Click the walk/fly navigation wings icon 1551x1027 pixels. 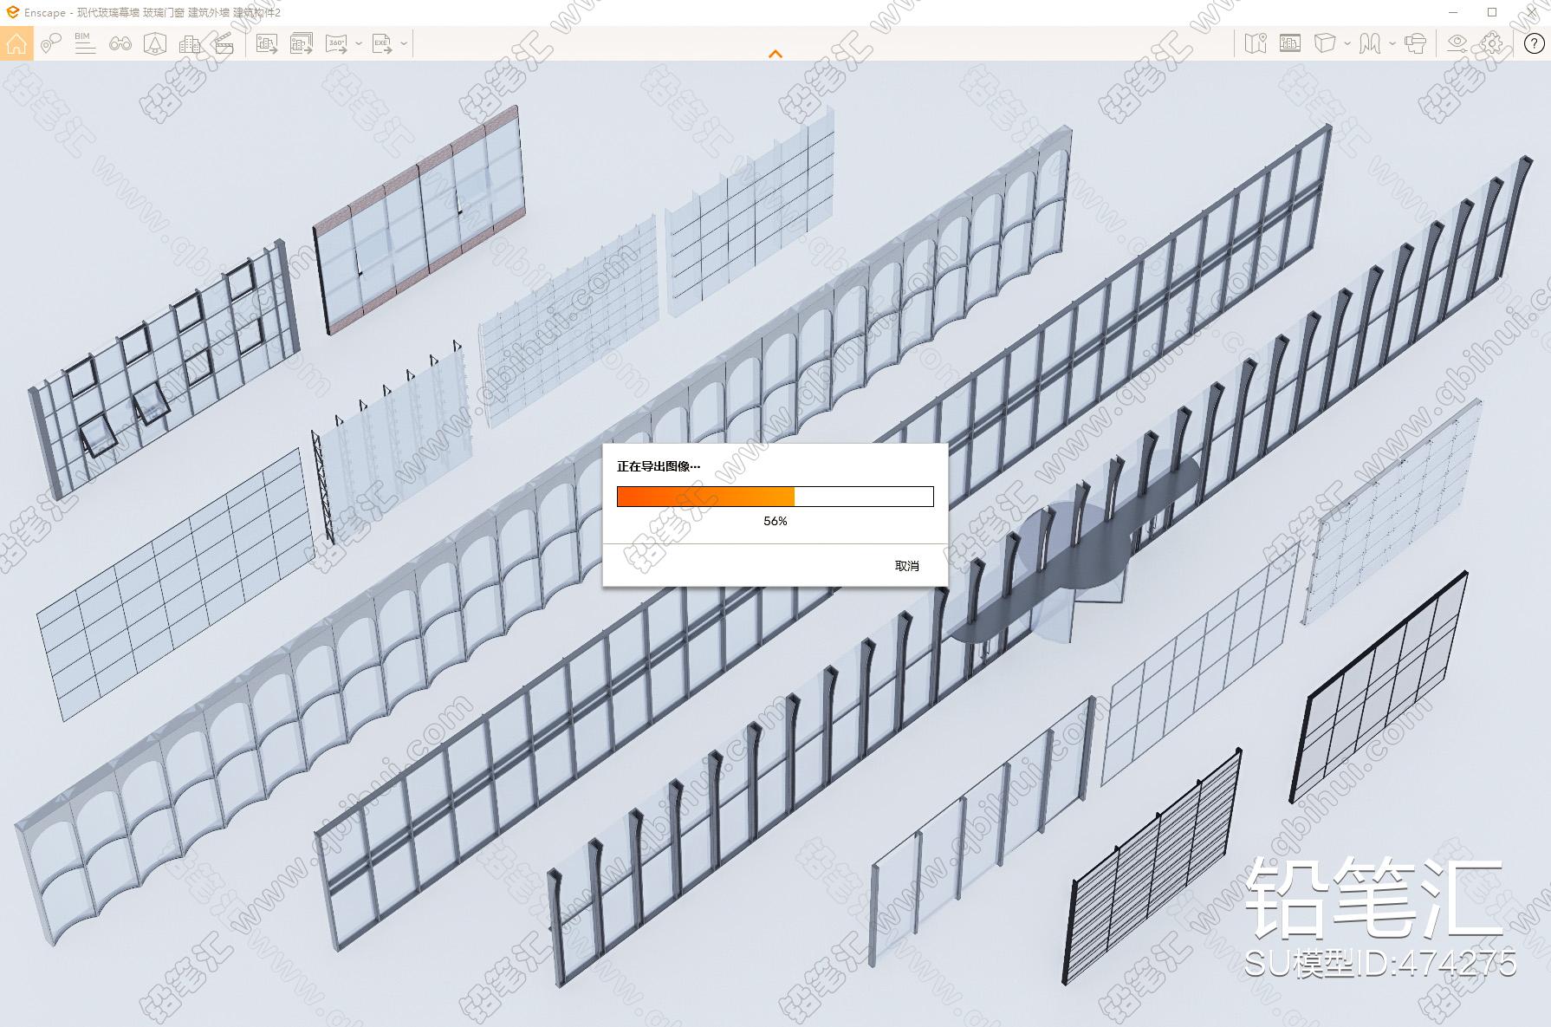point(1370,43)
